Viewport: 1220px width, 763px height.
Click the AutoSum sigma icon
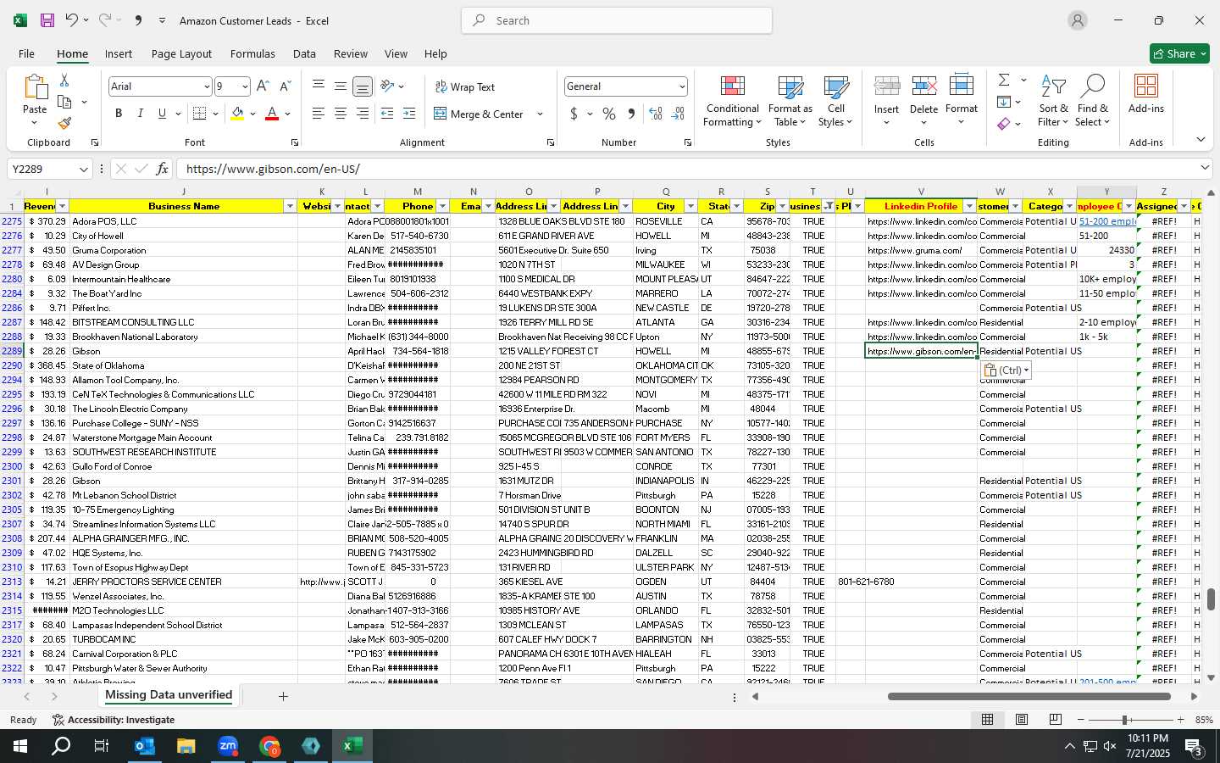1004,80
